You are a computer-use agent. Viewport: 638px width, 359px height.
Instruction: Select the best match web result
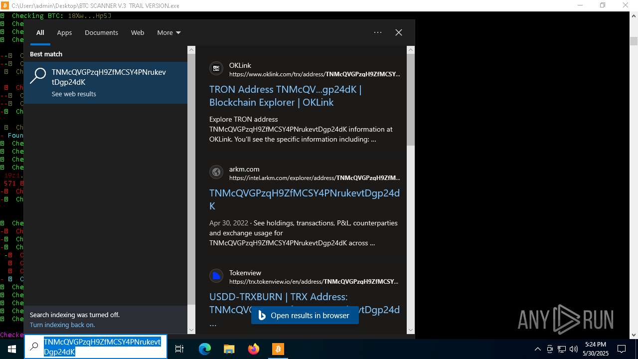tap(106, 83)
